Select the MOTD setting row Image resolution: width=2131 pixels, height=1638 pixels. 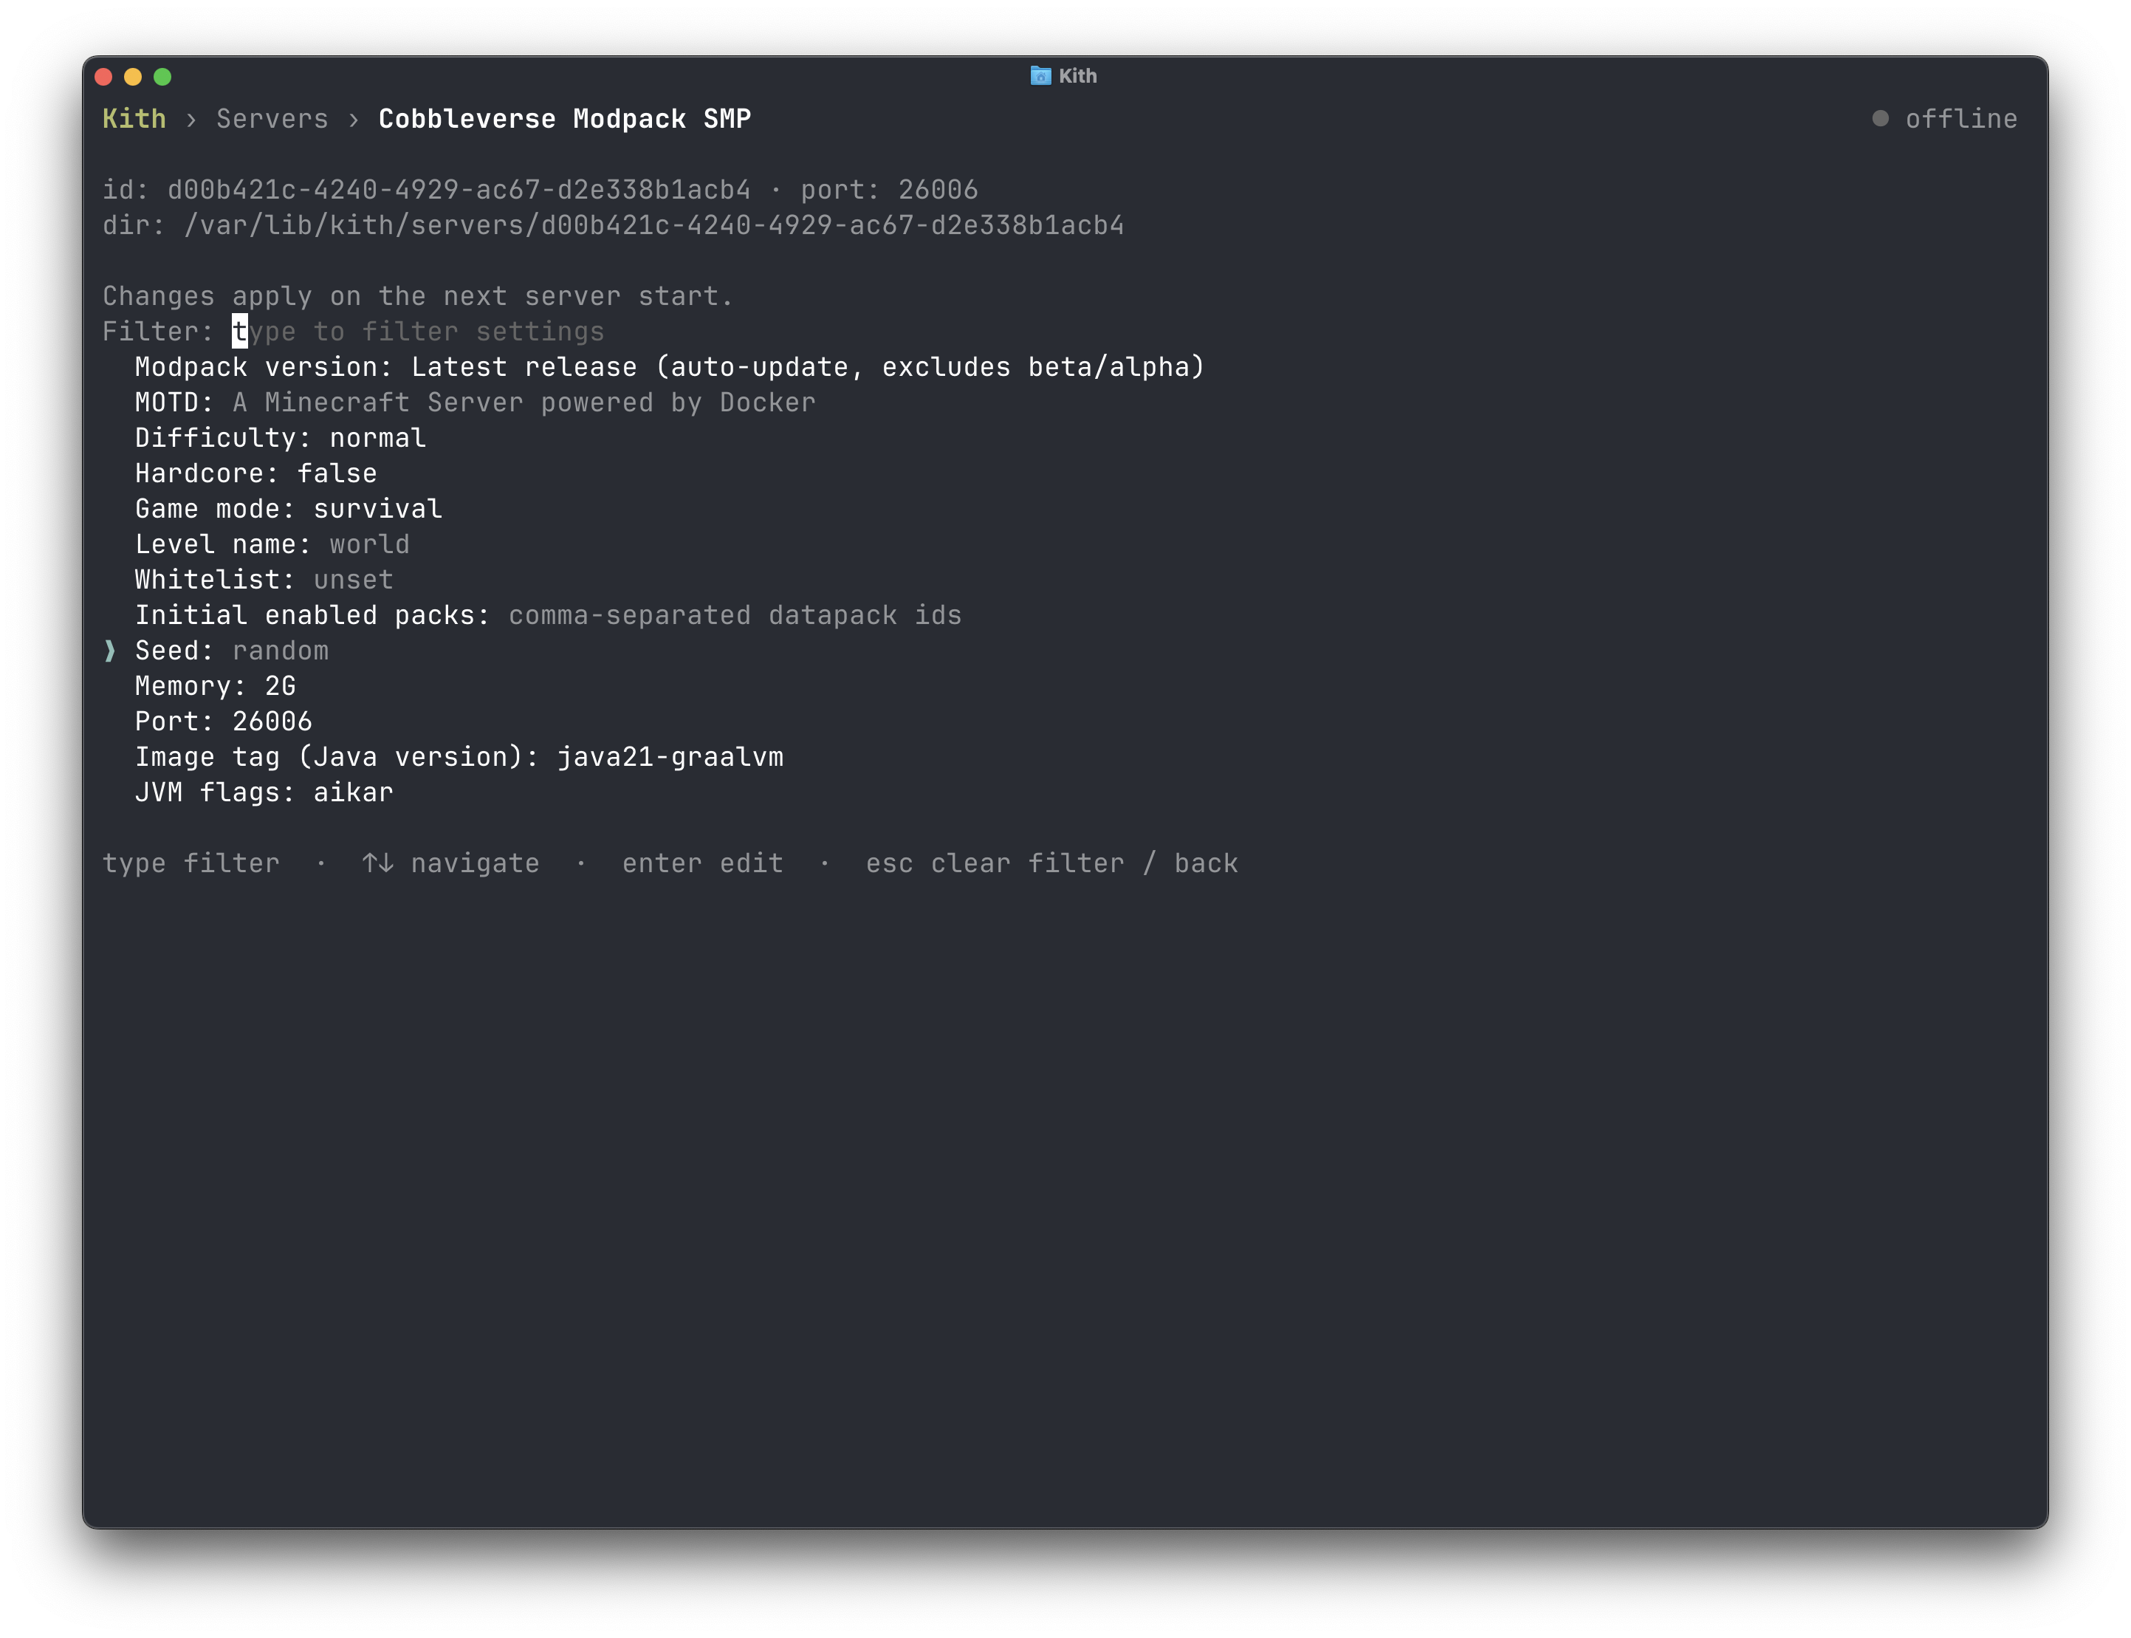(475, 402)
